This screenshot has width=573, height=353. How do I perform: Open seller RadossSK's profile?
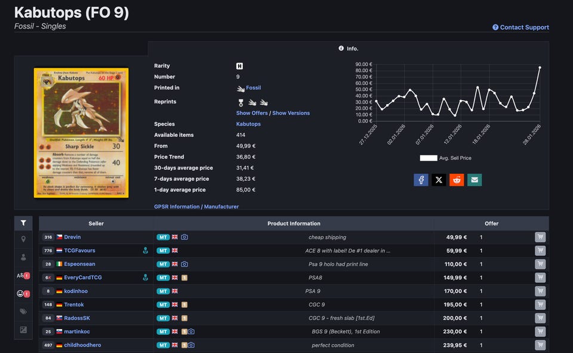click(77, 318)
